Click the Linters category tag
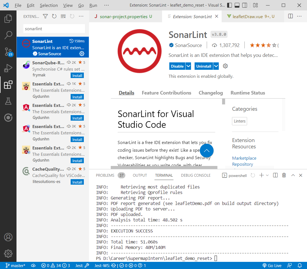The height and width of the screenshot is (269, 307). (x=239, y=121)
